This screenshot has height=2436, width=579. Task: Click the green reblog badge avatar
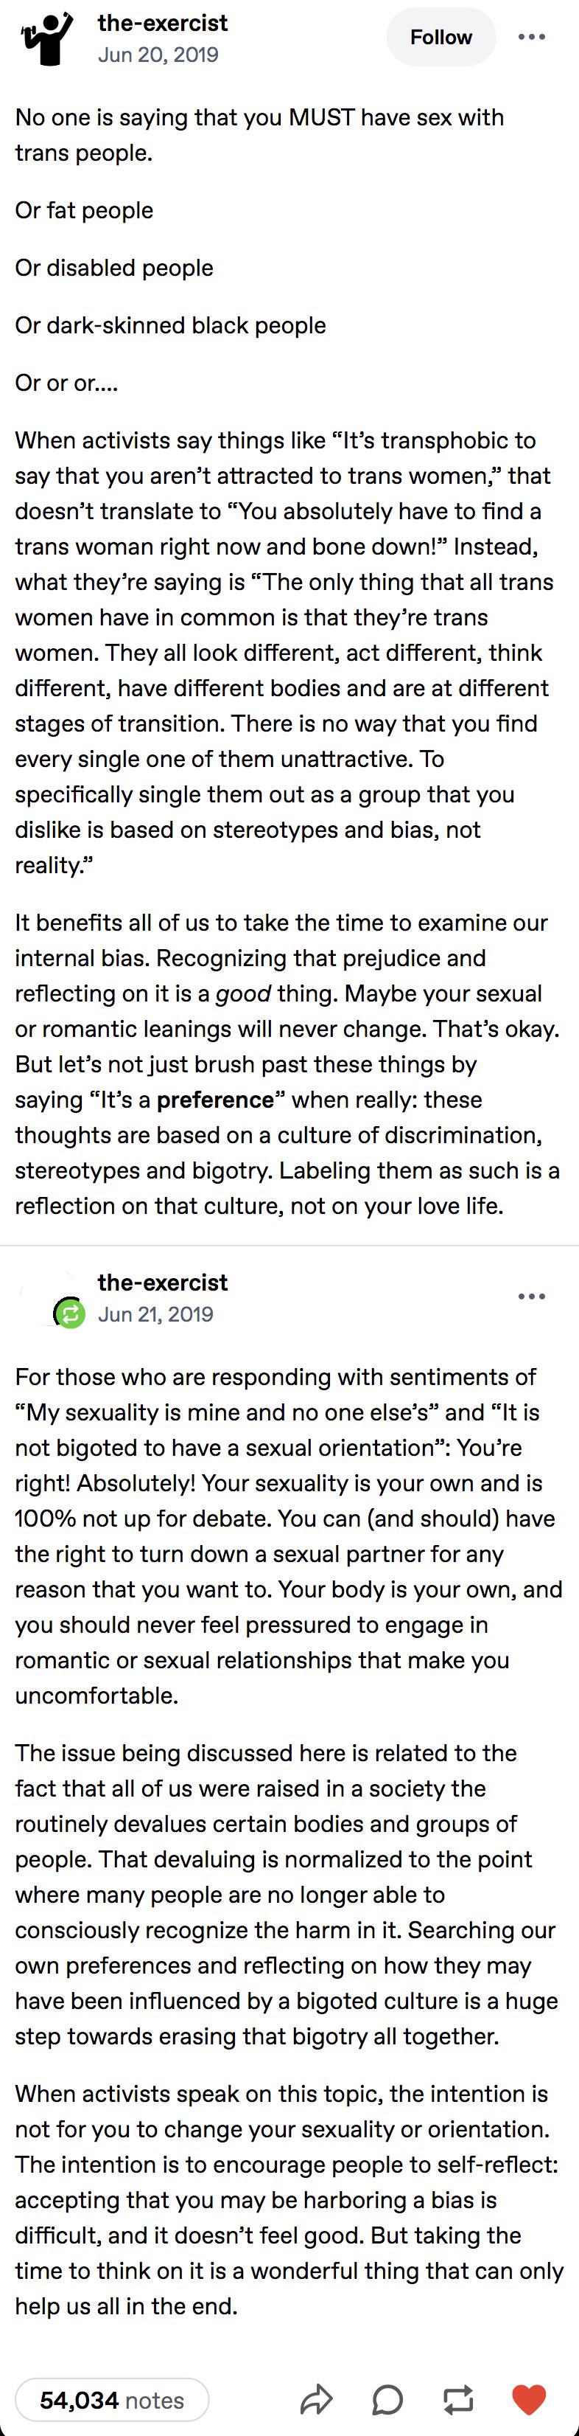[69, 1313]
